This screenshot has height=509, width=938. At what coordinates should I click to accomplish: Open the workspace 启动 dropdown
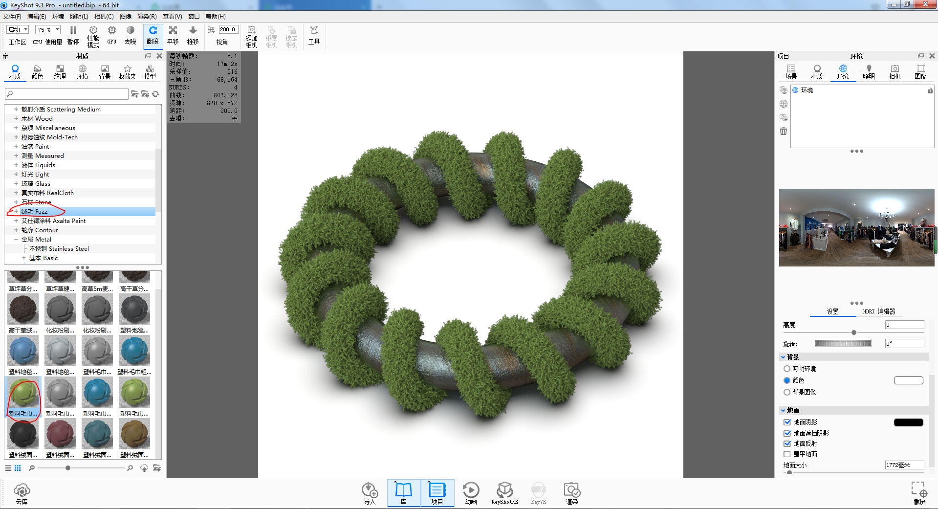[x=18, y=29]
